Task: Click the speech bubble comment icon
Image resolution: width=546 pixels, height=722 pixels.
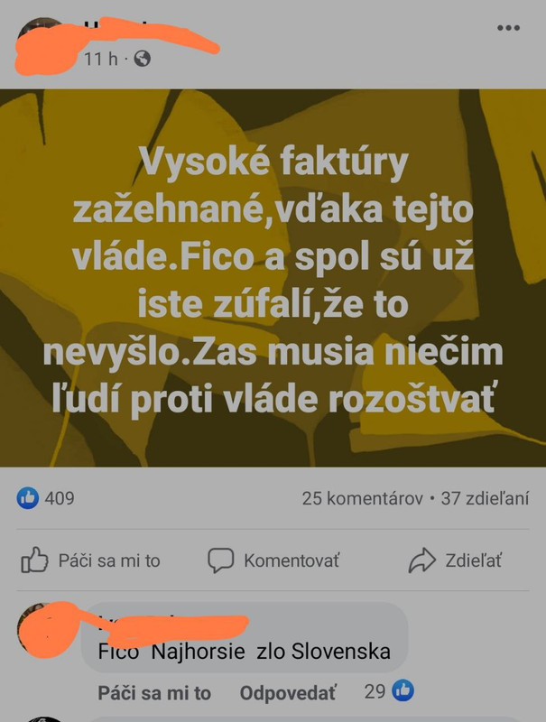Action: coord(220,560)
